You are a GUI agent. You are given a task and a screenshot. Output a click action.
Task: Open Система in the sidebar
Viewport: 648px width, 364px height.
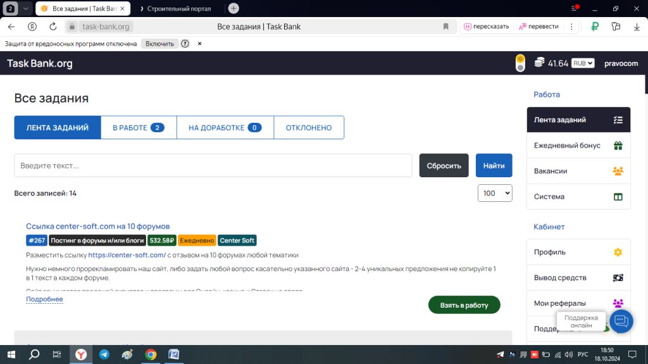click(x=578, y=196)
